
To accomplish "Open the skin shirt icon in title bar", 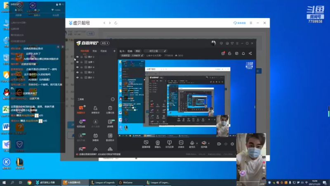I will coord(232,43).
